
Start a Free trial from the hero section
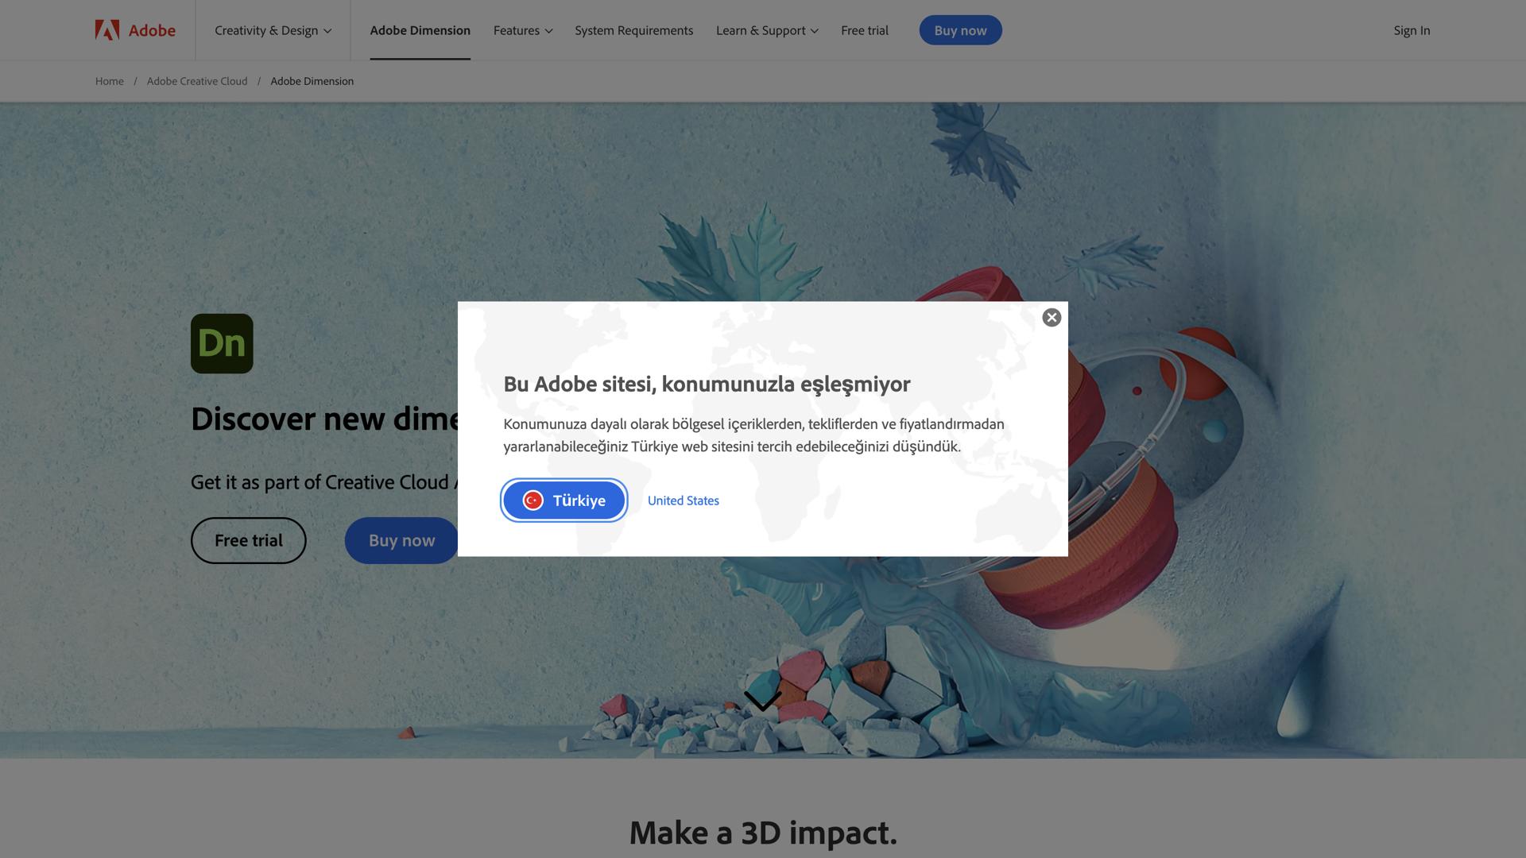pyautogui.click(x=248, y=540)
